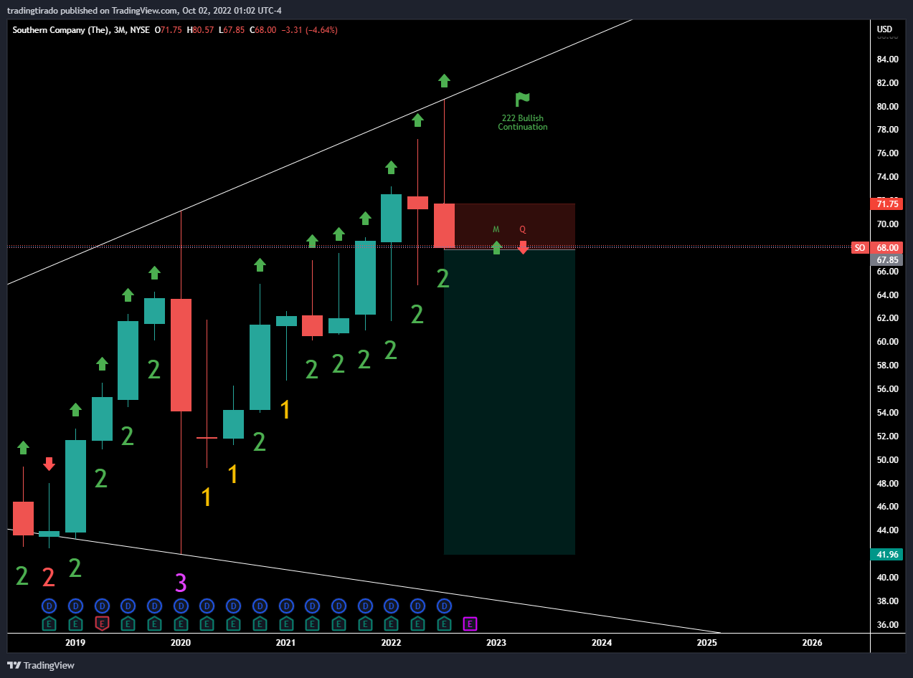
Task: Open dividend D marker directly above 2020 label
Action: click(181, 606)
